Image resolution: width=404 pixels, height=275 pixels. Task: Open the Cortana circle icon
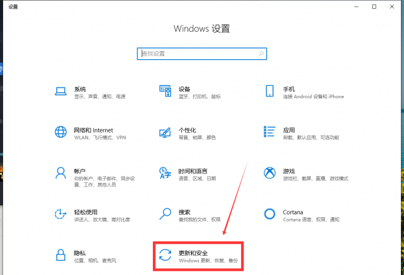270,214
